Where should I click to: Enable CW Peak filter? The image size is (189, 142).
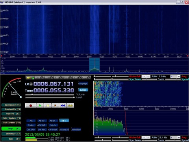point(53,130)
